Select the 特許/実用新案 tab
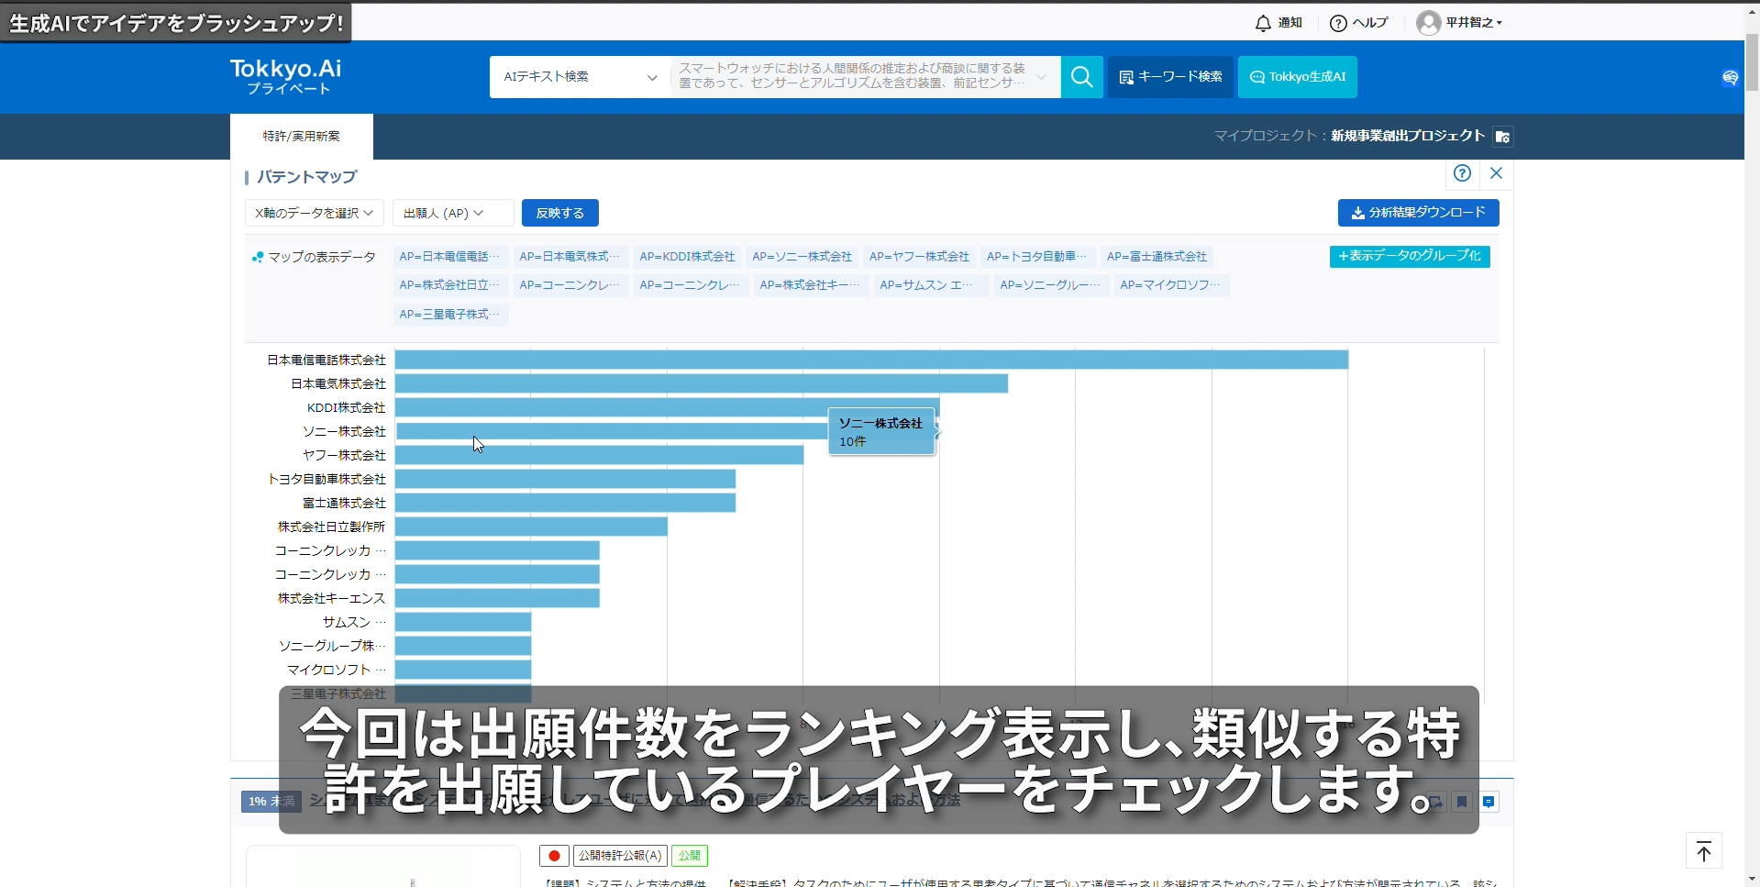The height and width of the screenshot is (887, 1760). click(x=302, y=137)
